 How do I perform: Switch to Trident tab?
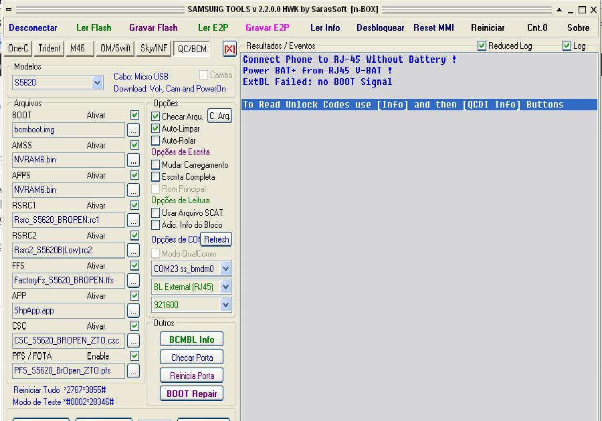coord(49,48)
